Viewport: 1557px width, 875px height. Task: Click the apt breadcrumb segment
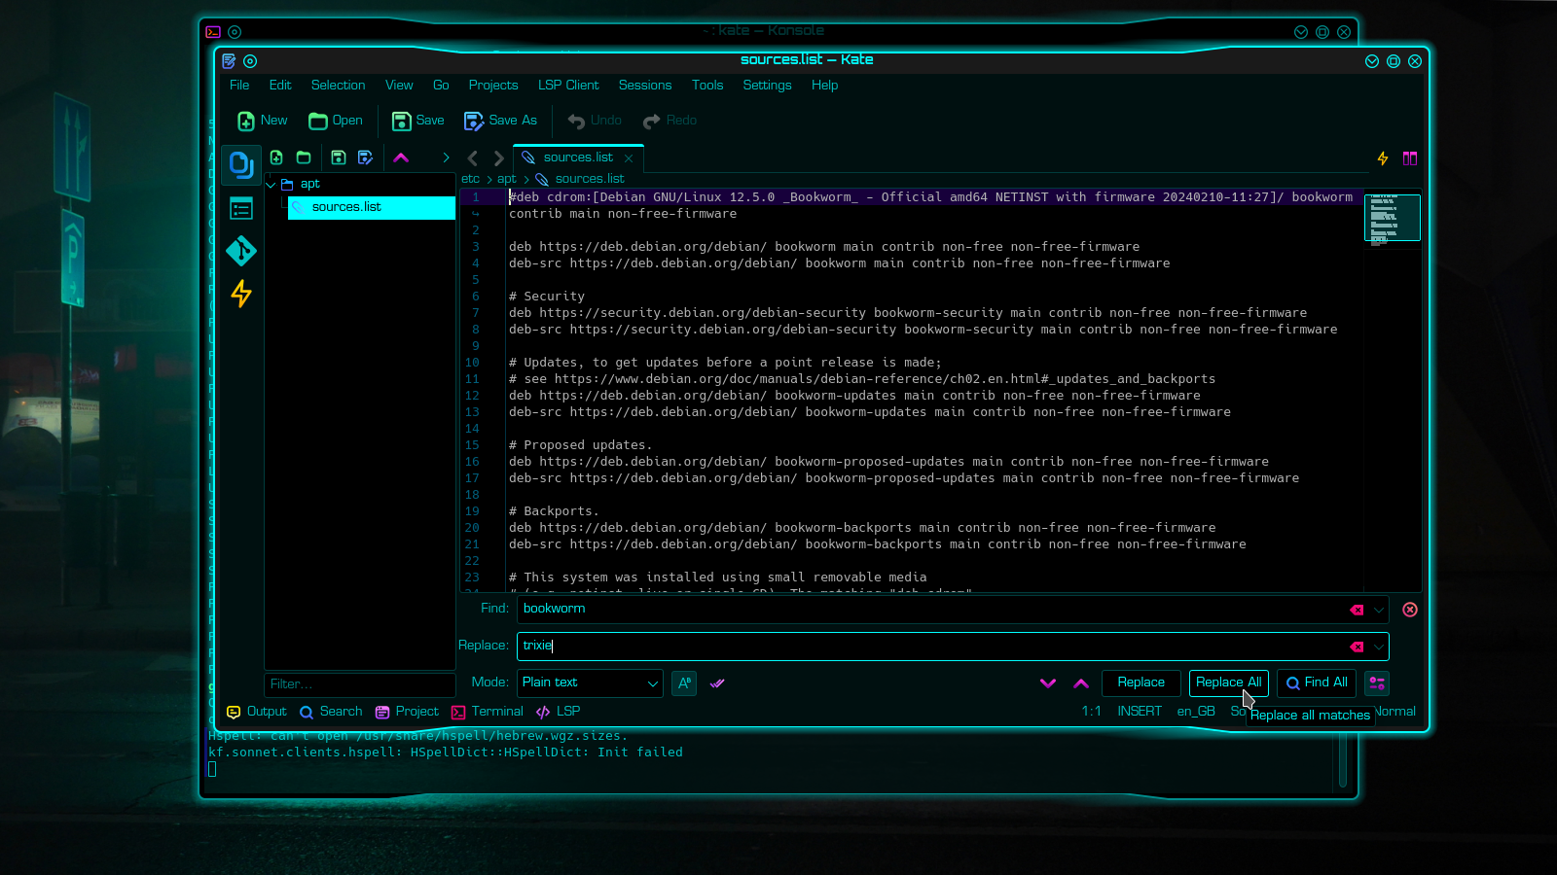click(507, 179)
